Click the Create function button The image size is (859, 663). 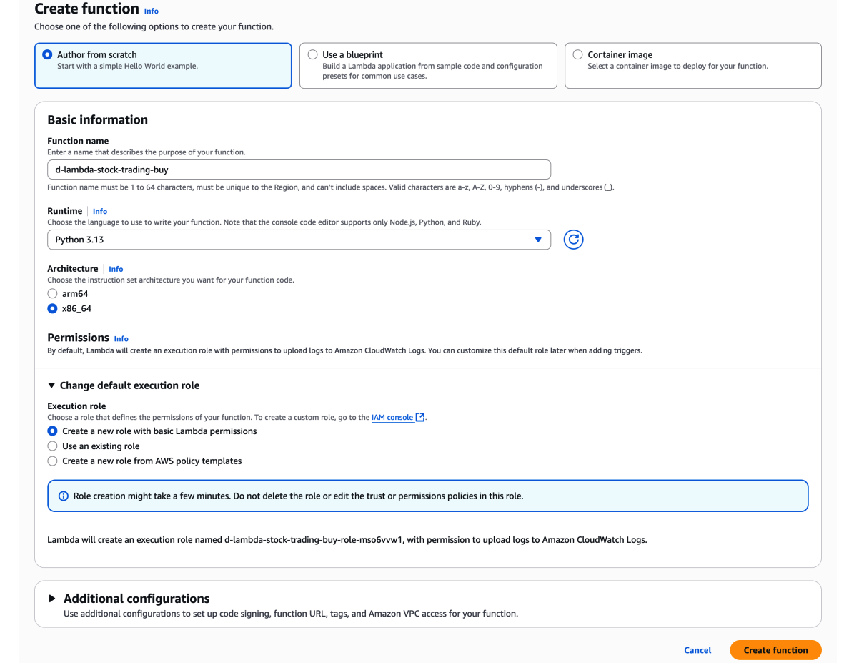(775, 650)
